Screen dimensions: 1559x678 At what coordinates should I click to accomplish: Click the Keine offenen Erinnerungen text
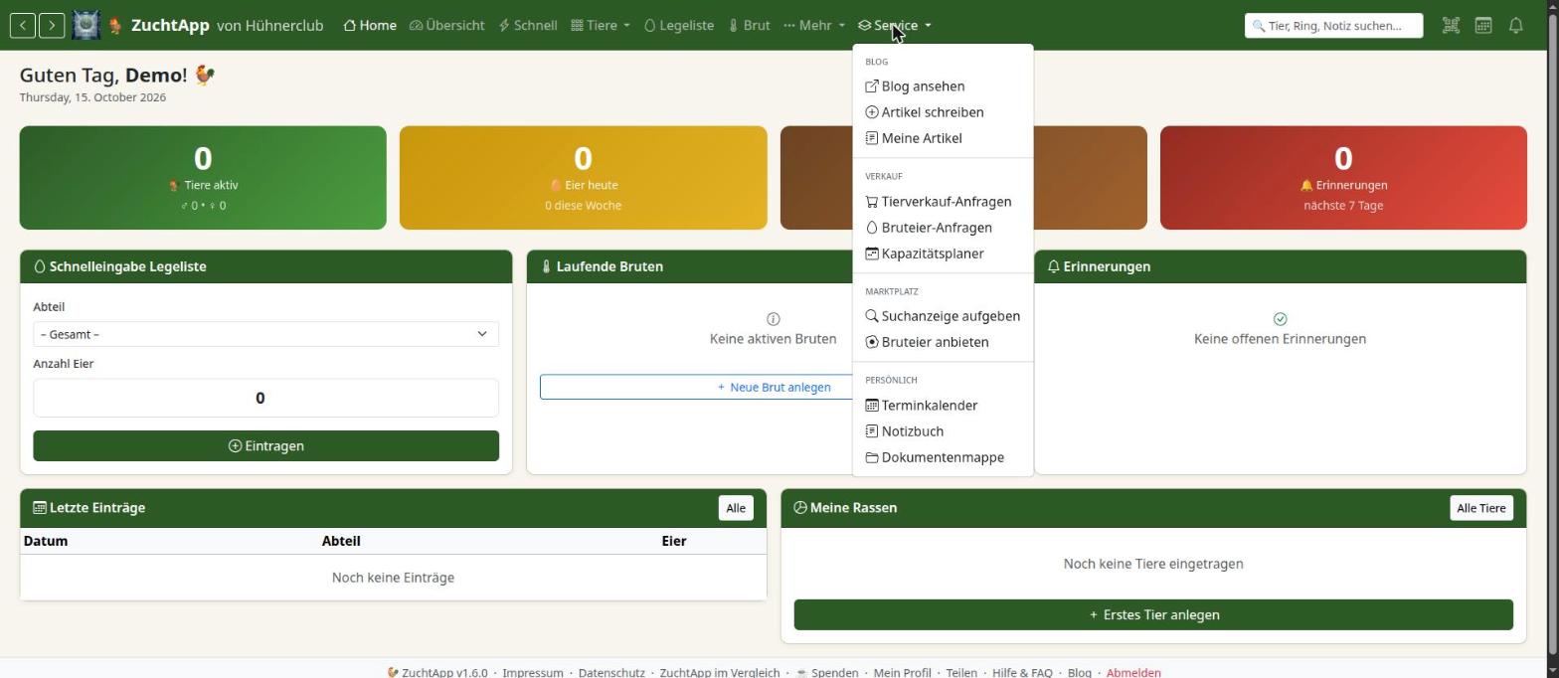point(1280,339)
